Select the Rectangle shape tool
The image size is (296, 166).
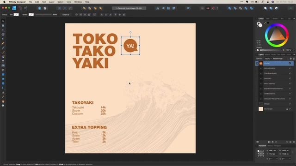click(x=3, y=75)
